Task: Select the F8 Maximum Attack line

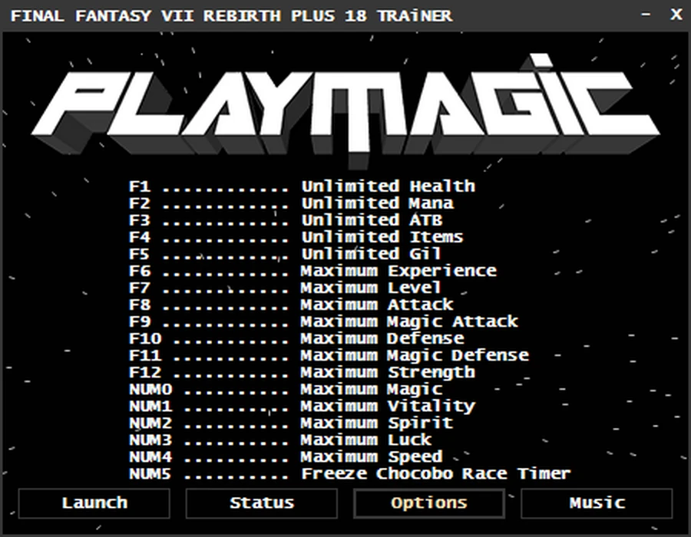Action: click(291, 305)
